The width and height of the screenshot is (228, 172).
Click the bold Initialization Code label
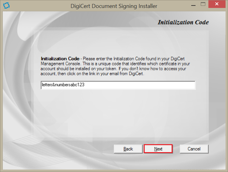tap(60, 58)
